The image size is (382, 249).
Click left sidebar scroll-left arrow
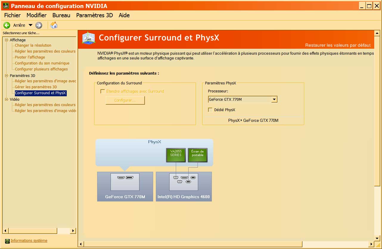coord(5,231)
